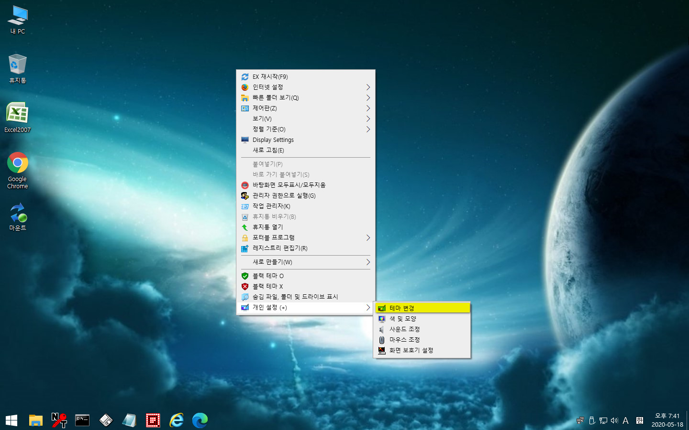
Task: Expand the 제어판(Z) submenu chevron
Action: click(368, 108)
